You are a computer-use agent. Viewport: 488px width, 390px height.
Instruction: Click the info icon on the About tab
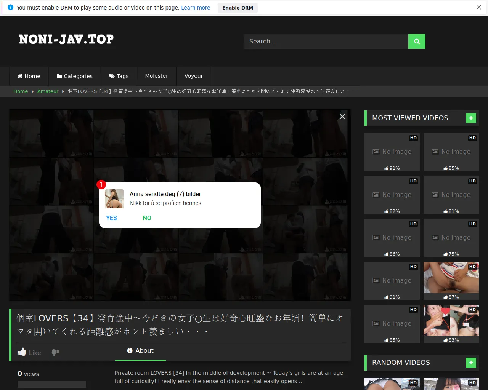(130, 350)
